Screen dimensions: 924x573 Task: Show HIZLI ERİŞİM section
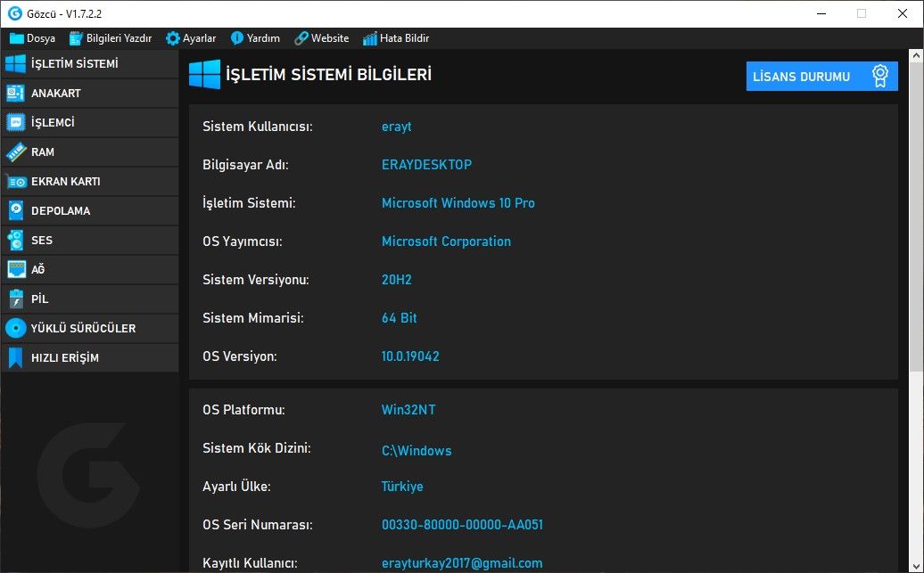(x=89, y=358)
